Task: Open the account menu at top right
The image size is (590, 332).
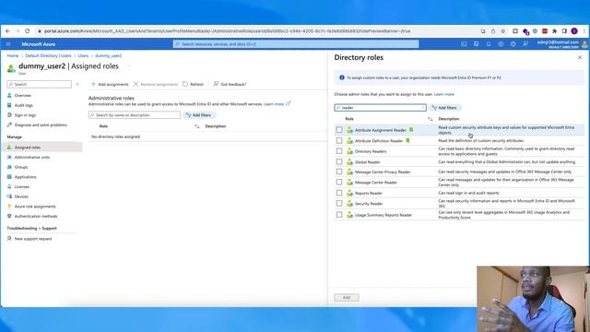Action: (x=561, y=44)
